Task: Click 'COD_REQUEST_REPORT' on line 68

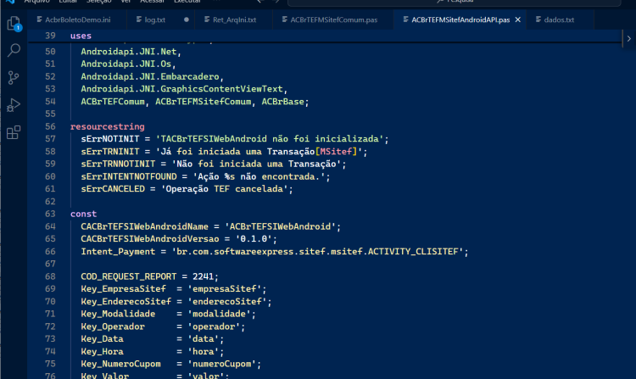Action: click(x=129, y=276)
